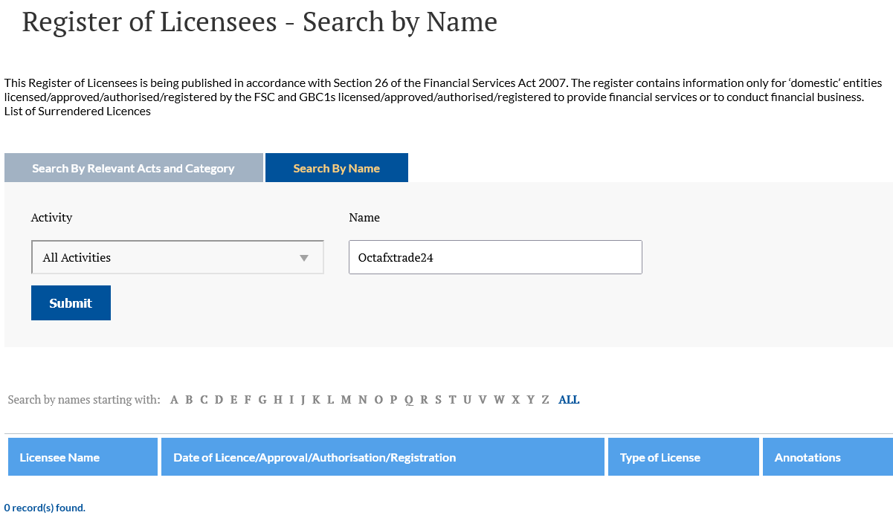Filter names starting with letter C
Screen dimensions: 893x524
tap(204, 400)
